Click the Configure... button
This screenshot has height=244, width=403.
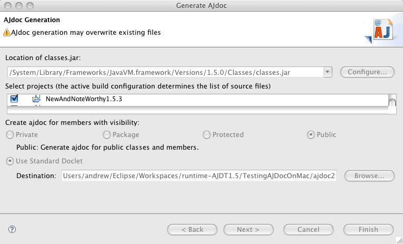367,72
